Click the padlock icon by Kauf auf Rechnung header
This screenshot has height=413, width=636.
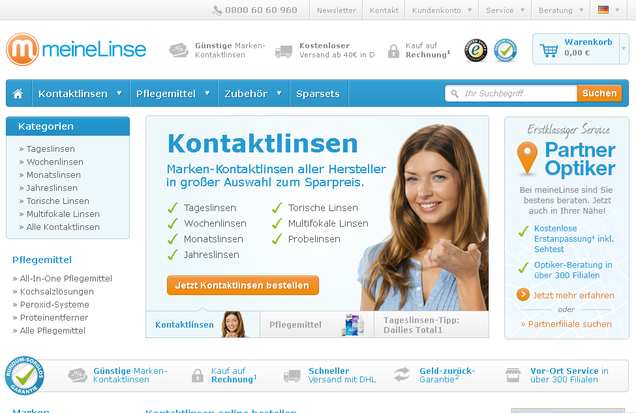(x=393, y=51)
